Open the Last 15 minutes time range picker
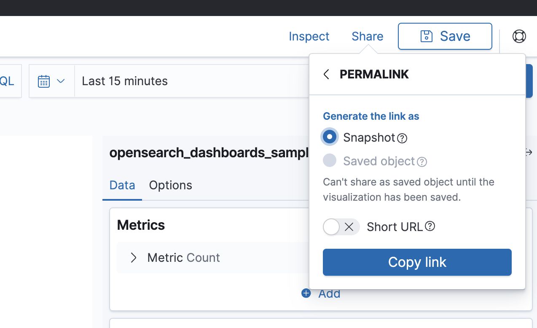Viewport: 537px width, 328px height. pos(124,81)
